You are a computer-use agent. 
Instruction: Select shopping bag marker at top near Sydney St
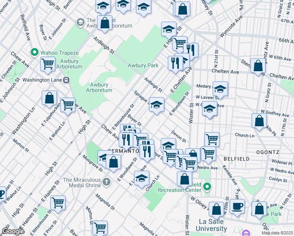click(x=183, y=9)
